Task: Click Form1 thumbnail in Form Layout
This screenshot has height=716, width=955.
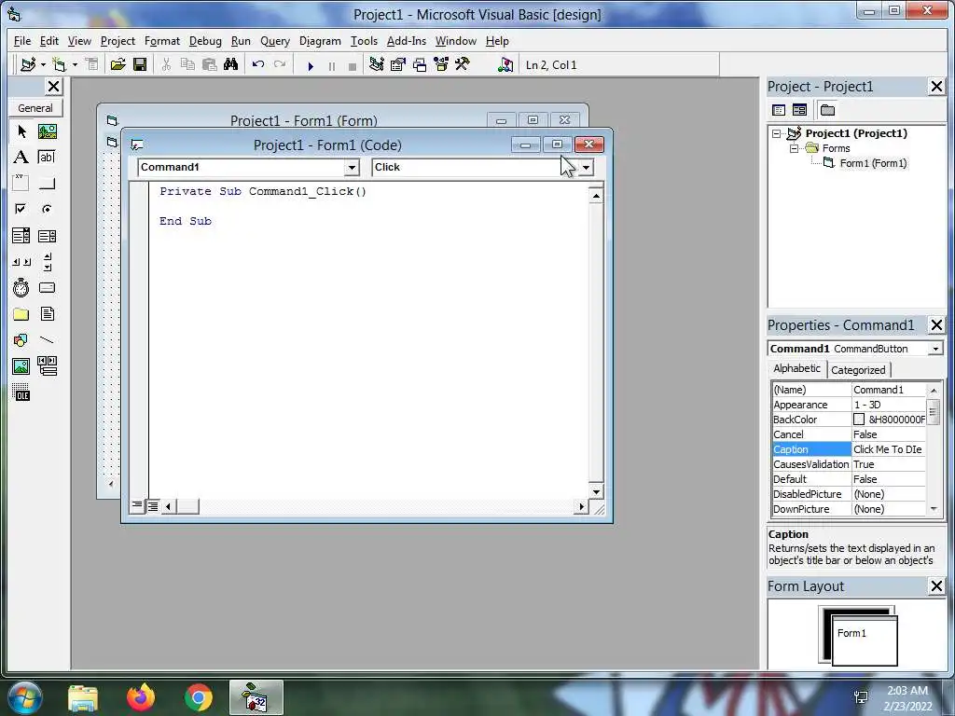Action: point(865,641)
